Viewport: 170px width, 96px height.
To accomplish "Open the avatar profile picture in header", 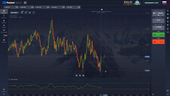I will coord(137,3).
